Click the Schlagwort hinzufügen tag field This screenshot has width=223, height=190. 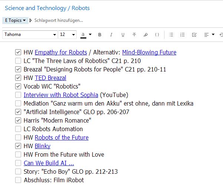tap(59, 20)
